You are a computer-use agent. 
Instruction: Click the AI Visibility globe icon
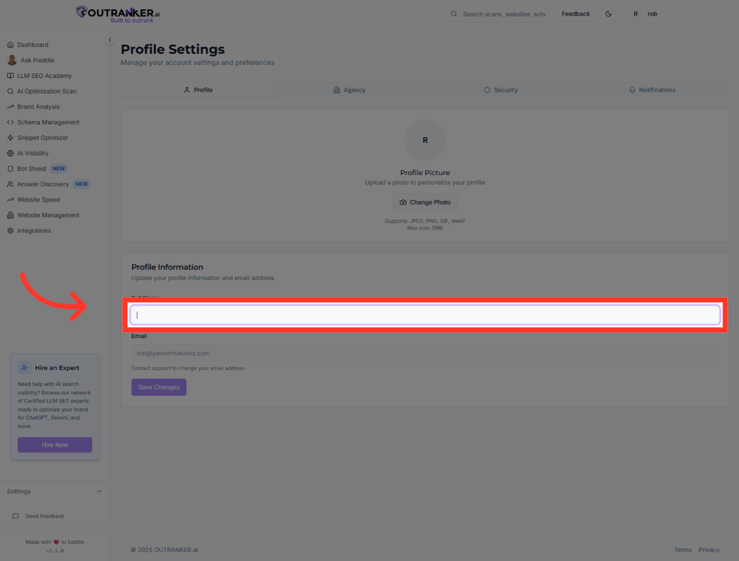tap(10, 153)
